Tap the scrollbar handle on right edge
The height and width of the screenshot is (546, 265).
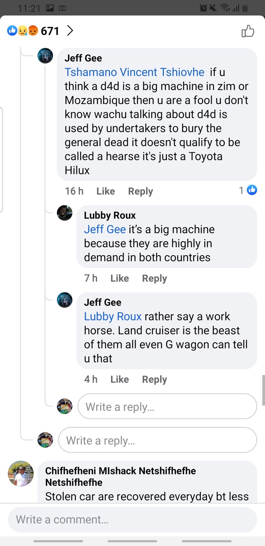click(x=263, y=390)
